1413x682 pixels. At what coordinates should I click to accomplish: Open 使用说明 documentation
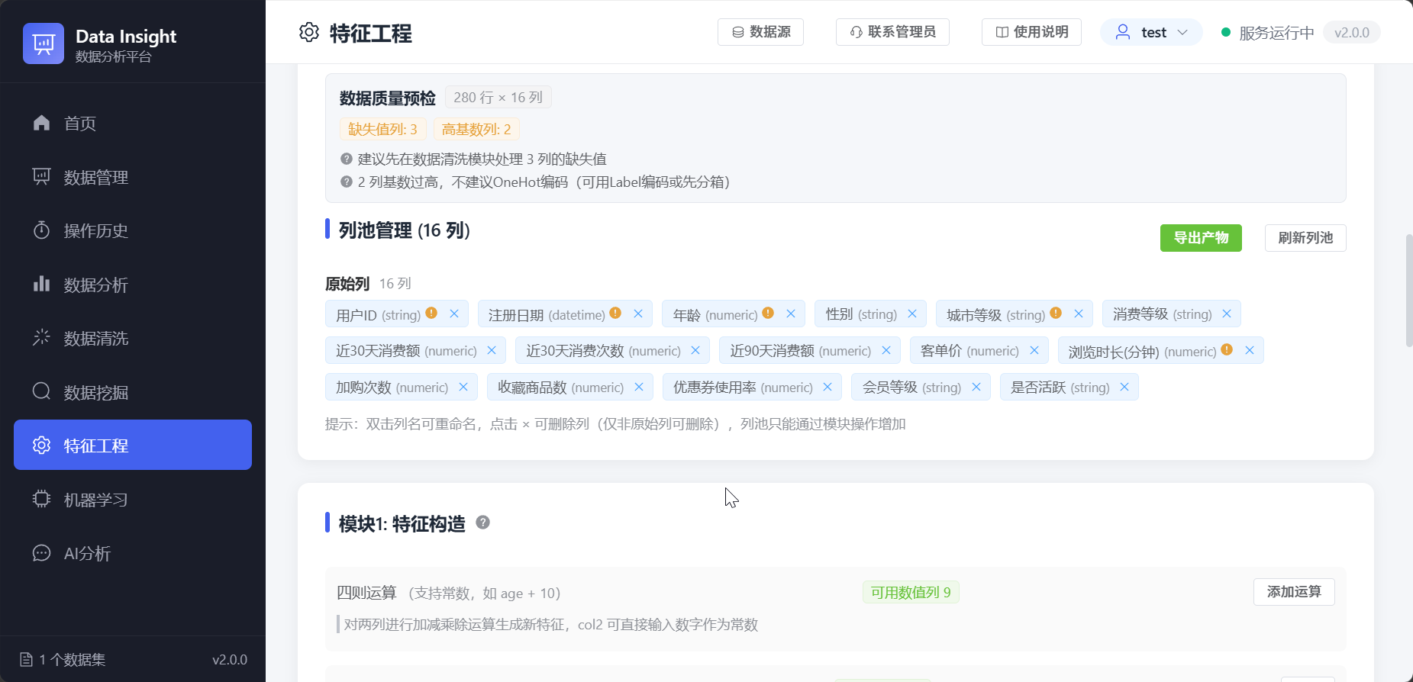[x=1031, y=32]
